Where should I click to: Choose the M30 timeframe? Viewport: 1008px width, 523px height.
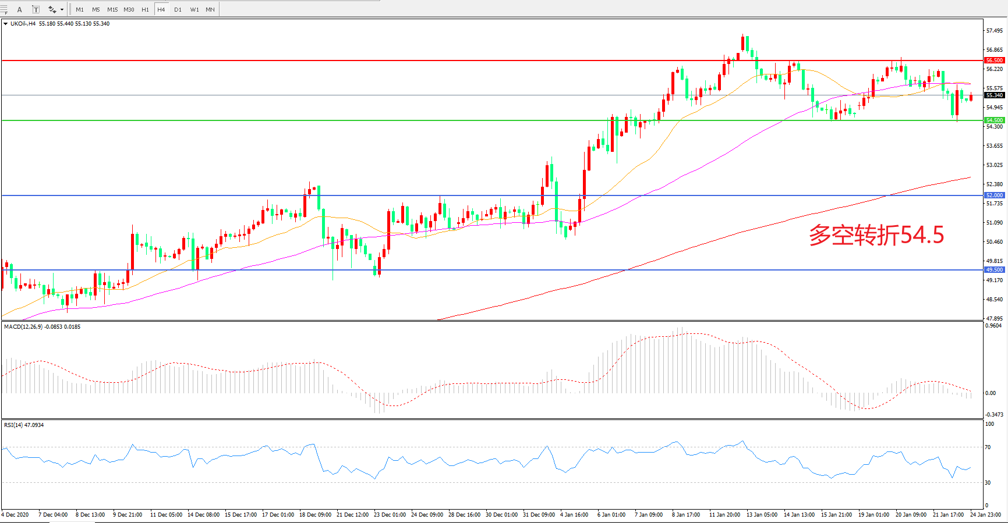[129, 9]
